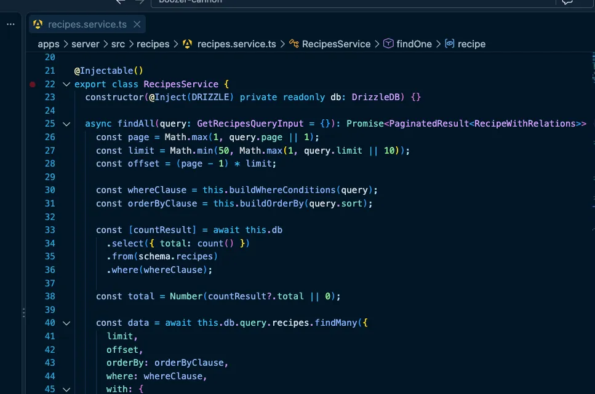The height and width of the screenshot is (394, 595).
Task: Click 'Math.min' on line 27
Action: [x=191, y=151]
